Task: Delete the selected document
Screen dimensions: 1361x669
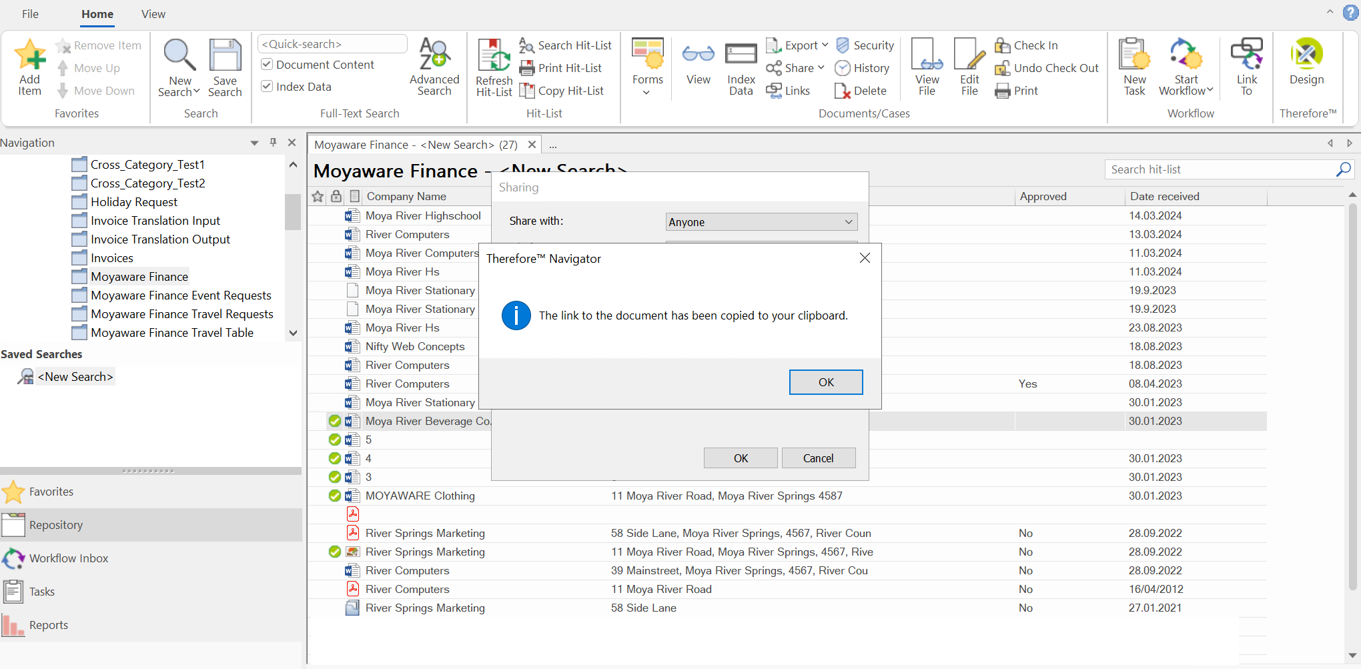Action: [x=861, y=91]
